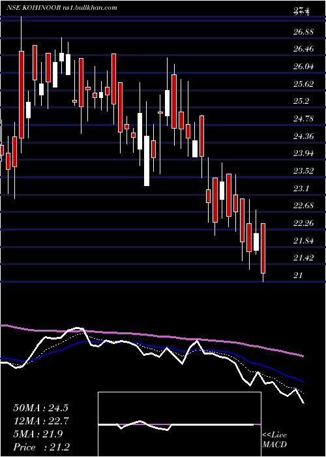326x457 pixels.
Task: Click the MACD inset histogram box
Action: click(x=179, y=424)
